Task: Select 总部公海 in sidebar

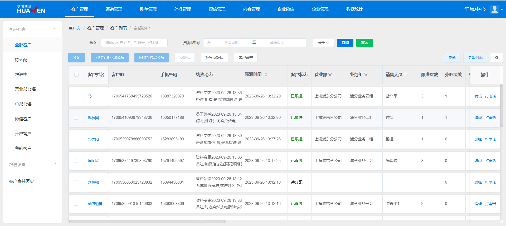Action: [32, 104]
